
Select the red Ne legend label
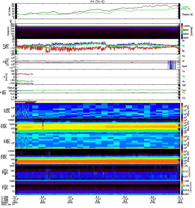184,56
